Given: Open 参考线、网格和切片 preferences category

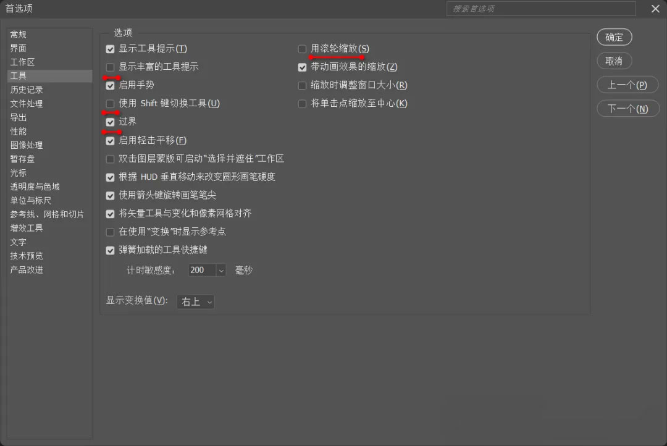Looking at the screenshot, I should pos(50,214).
